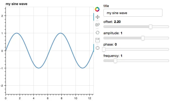Click the phase slider handle
The height and width of the screenshot is (103, 172).
coord(104,49)
